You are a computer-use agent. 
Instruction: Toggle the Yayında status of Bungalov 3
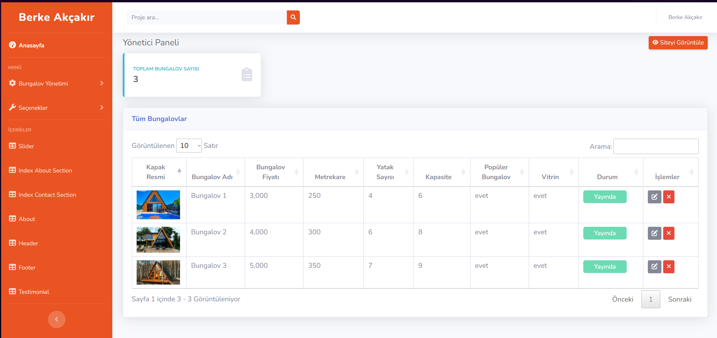coord(605,267)
